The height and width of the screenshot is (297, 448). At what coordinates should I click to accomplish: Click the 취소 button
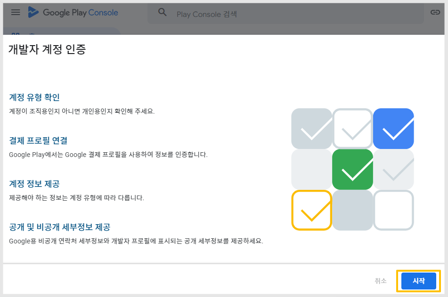[381, 281]
